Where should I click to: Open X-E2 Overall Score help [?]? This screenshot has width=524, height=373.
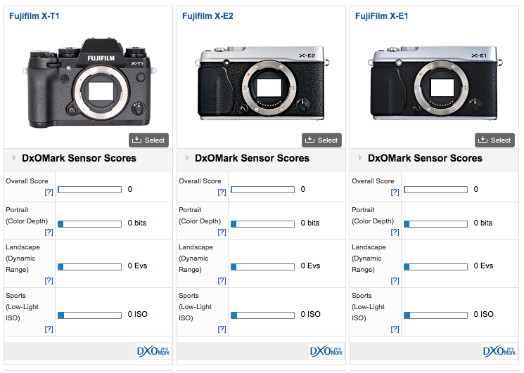click(x=222, y=192)
